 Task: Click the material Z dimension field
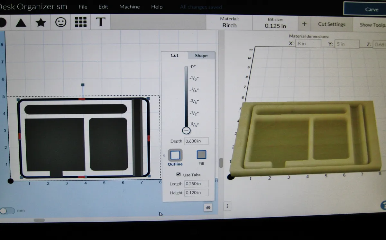coord(379,45)
